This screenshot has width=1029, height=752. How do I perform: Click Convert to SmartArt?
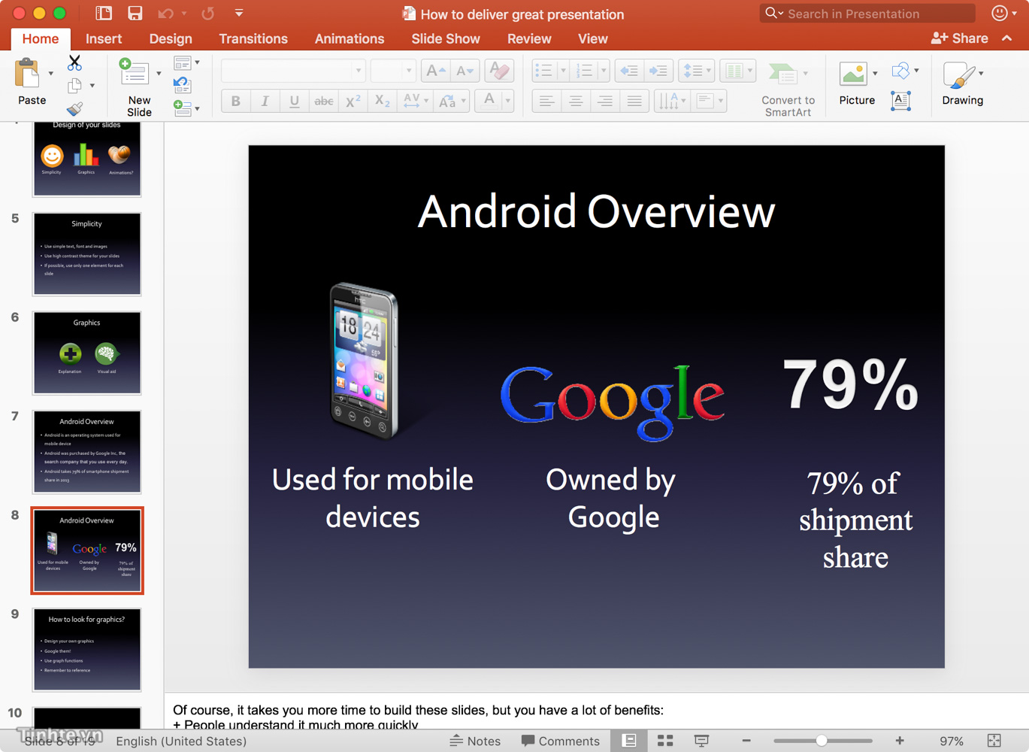(788, 89)
